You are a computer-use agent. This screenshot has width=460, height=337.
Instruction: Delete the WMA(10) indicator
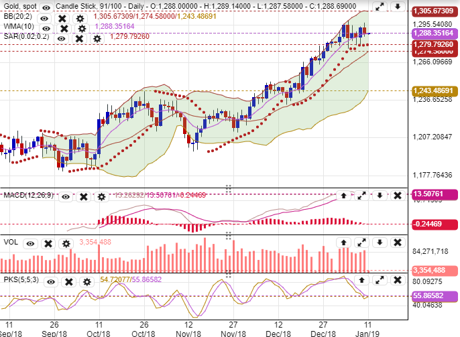pos(64,29)
